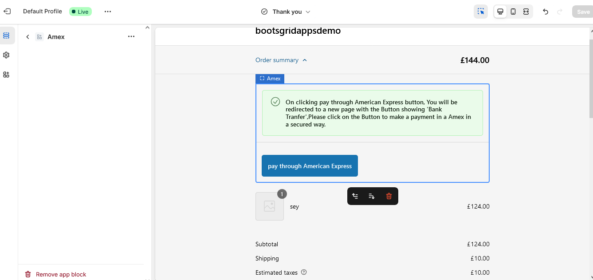Click the Estimated taxes info icon
593x280 pixels.
click(304, 272)
